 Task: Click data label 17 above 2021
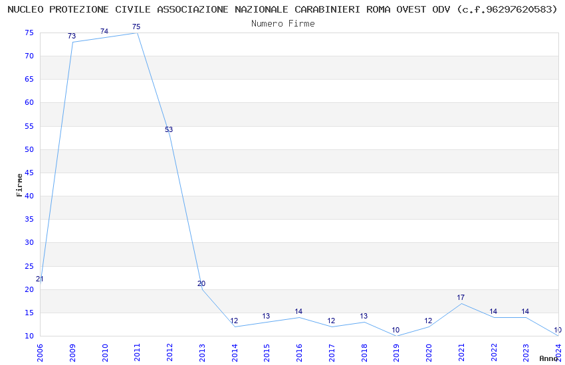461,297
